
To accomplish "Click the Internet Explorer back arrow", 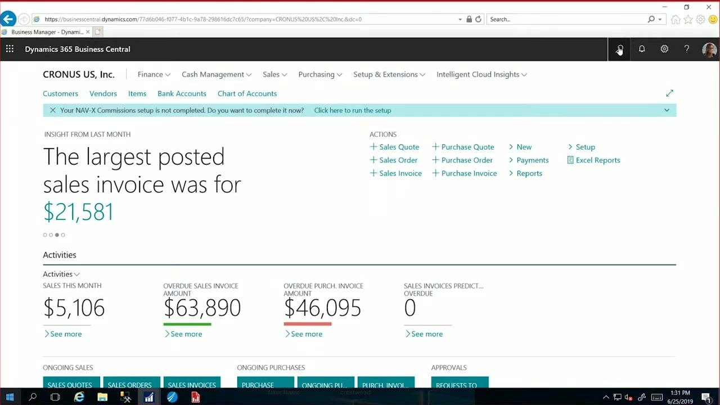I will pos(8,19).
